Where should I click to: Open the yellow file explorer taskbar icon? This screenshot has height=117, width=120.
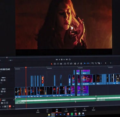(x=49, y=115)
